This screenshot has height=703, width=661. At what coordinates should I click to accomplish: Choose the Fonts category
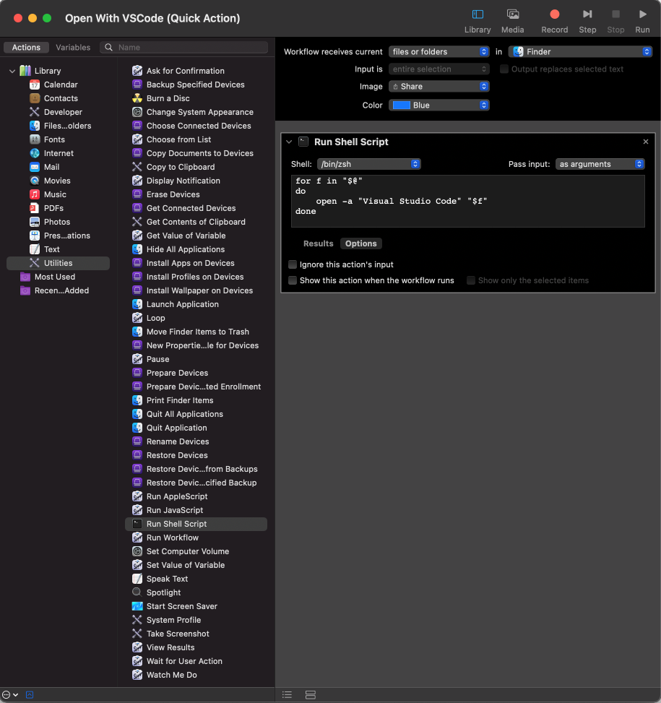[54, 139]
